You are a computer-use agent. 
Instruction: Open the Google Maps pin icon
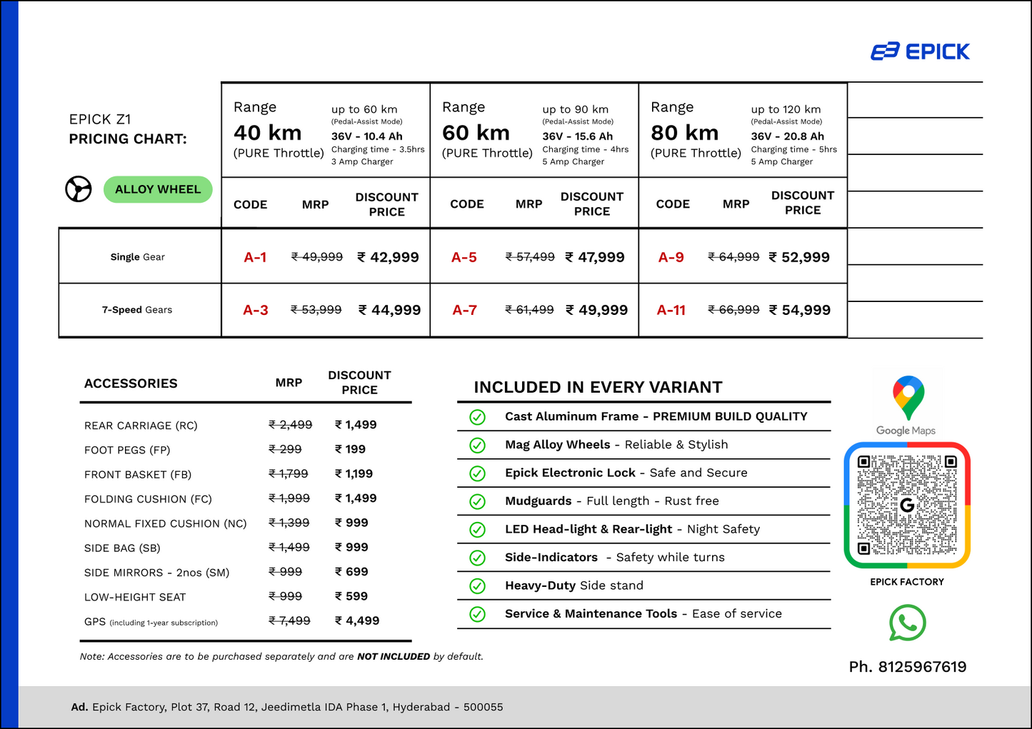click(908, 398)
